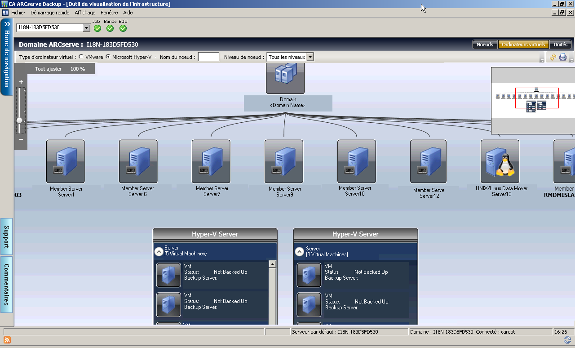Collapse the second Hyper-V Server list
Screen dimensions: 575x348
coord(299,252)
